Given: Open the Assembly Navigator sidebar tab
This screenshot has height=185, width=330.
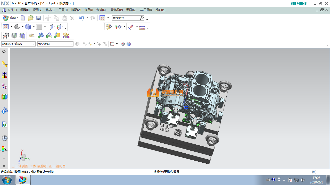Looking at the screenshot, I should 4,64.
